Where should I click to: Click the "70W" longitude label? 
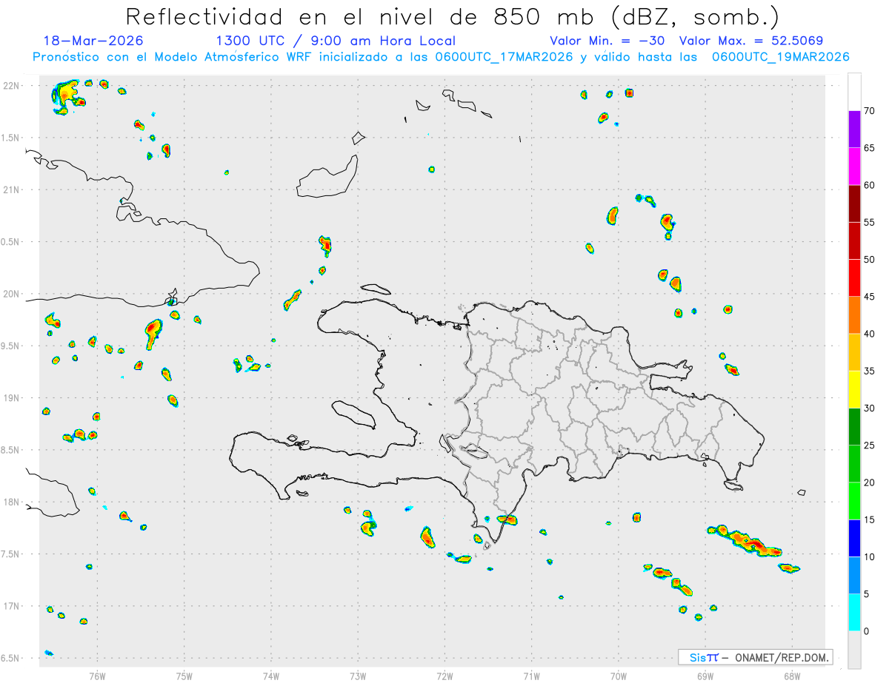pyautogui.click(x=618, y=676)
